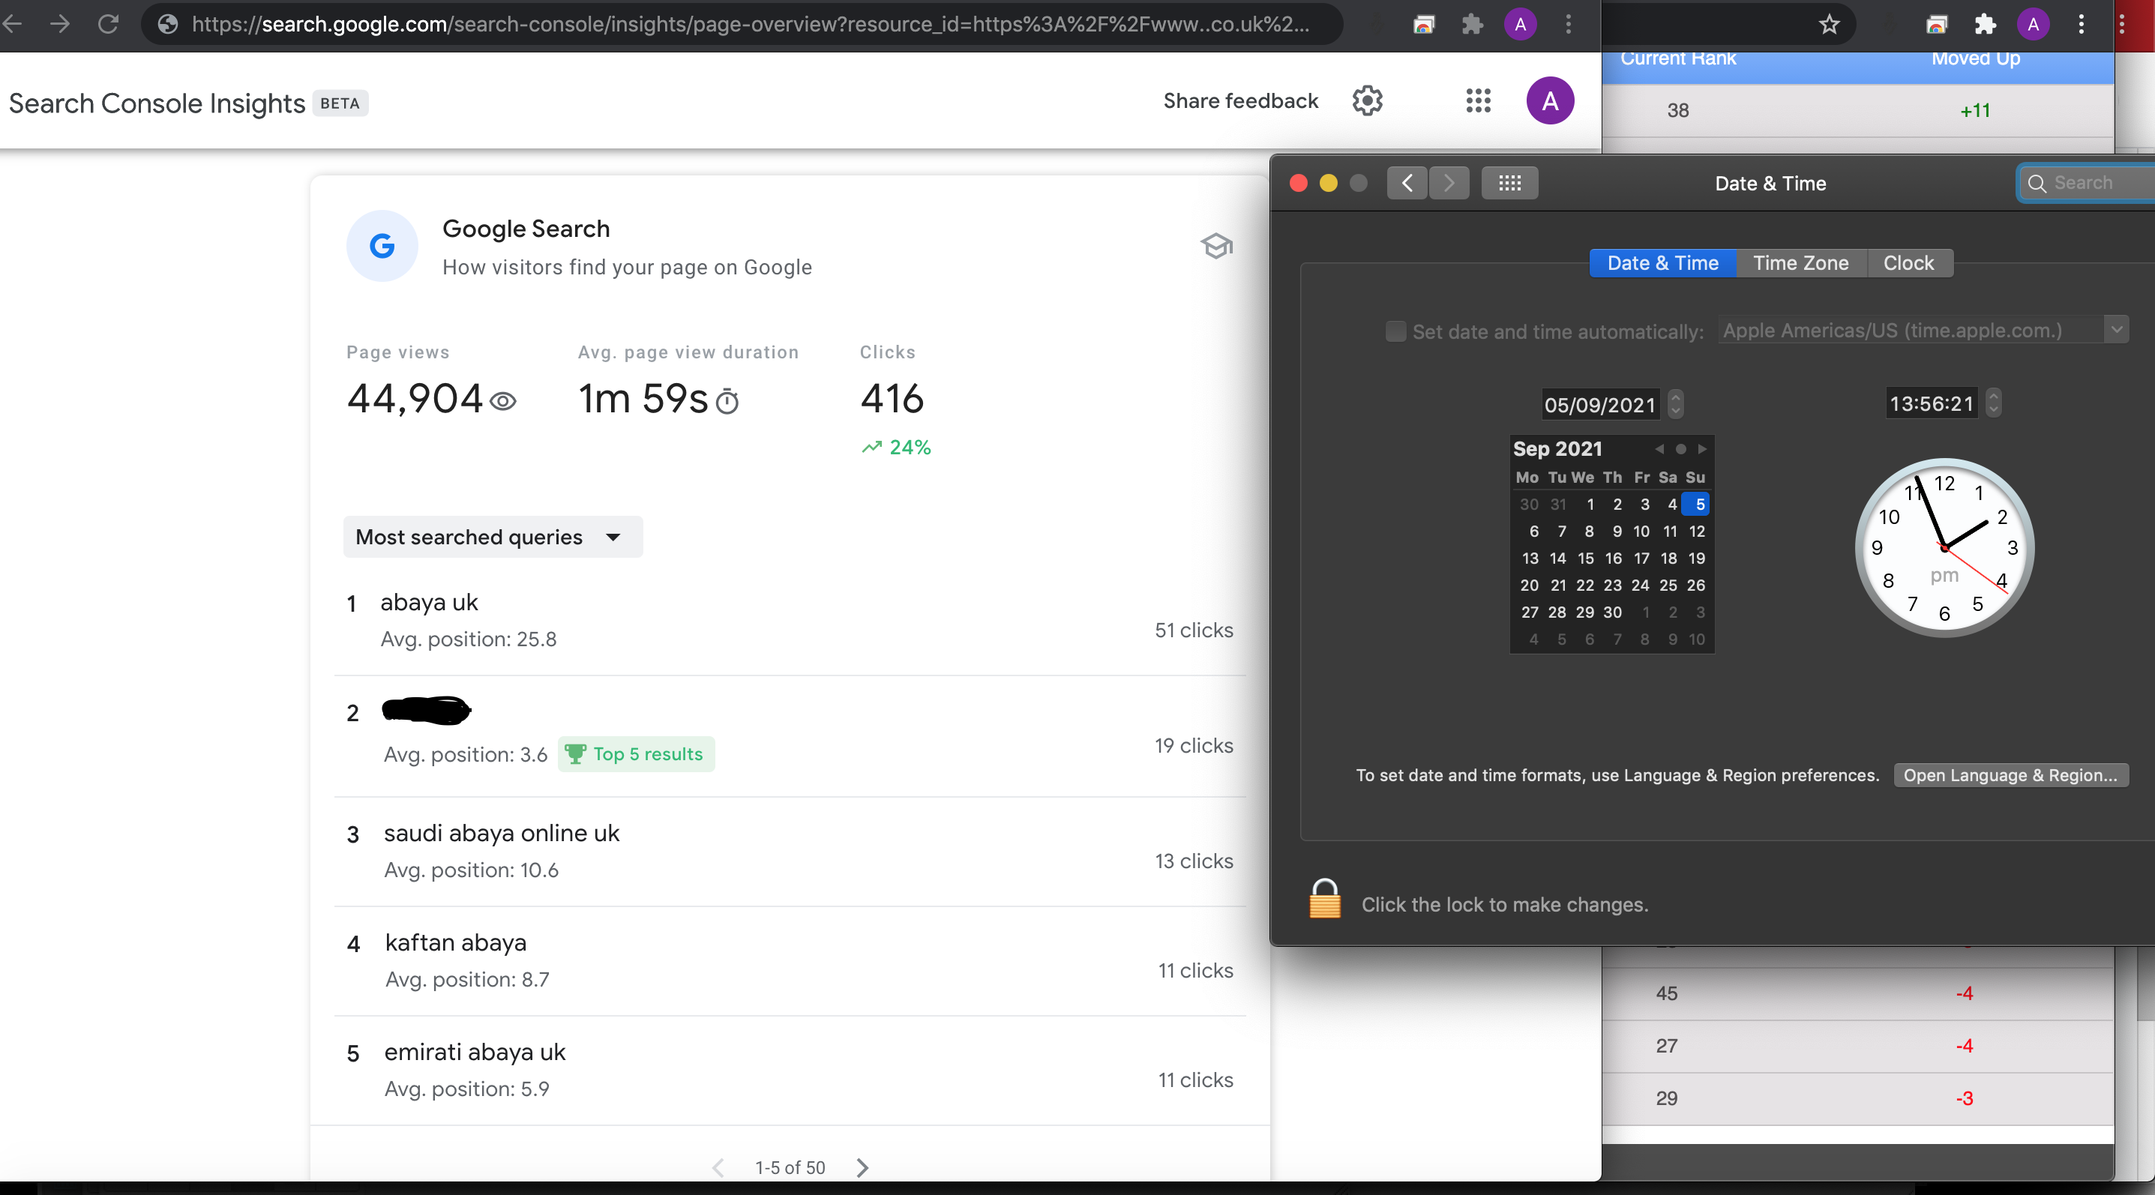Image resolution: width=2155 pixels, height=1195 pixels.
Task: Show all System Preferences panes
Action: (x=1509, y=183)
